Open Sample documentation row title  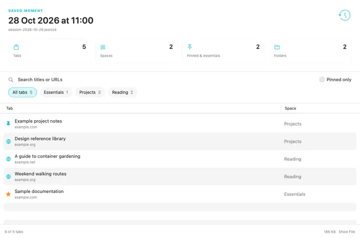click(39, 191)
